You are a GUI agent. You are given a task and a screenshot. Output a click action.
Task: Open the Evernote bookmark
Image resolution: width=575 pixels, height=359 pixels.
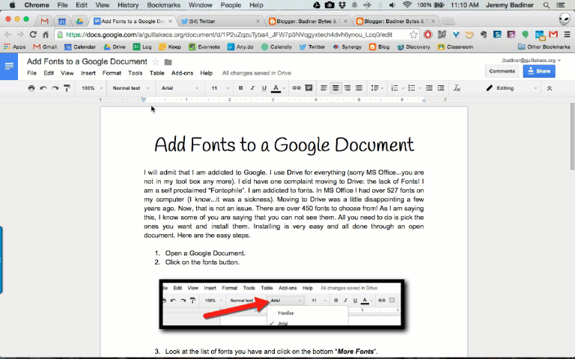(204, 47)
